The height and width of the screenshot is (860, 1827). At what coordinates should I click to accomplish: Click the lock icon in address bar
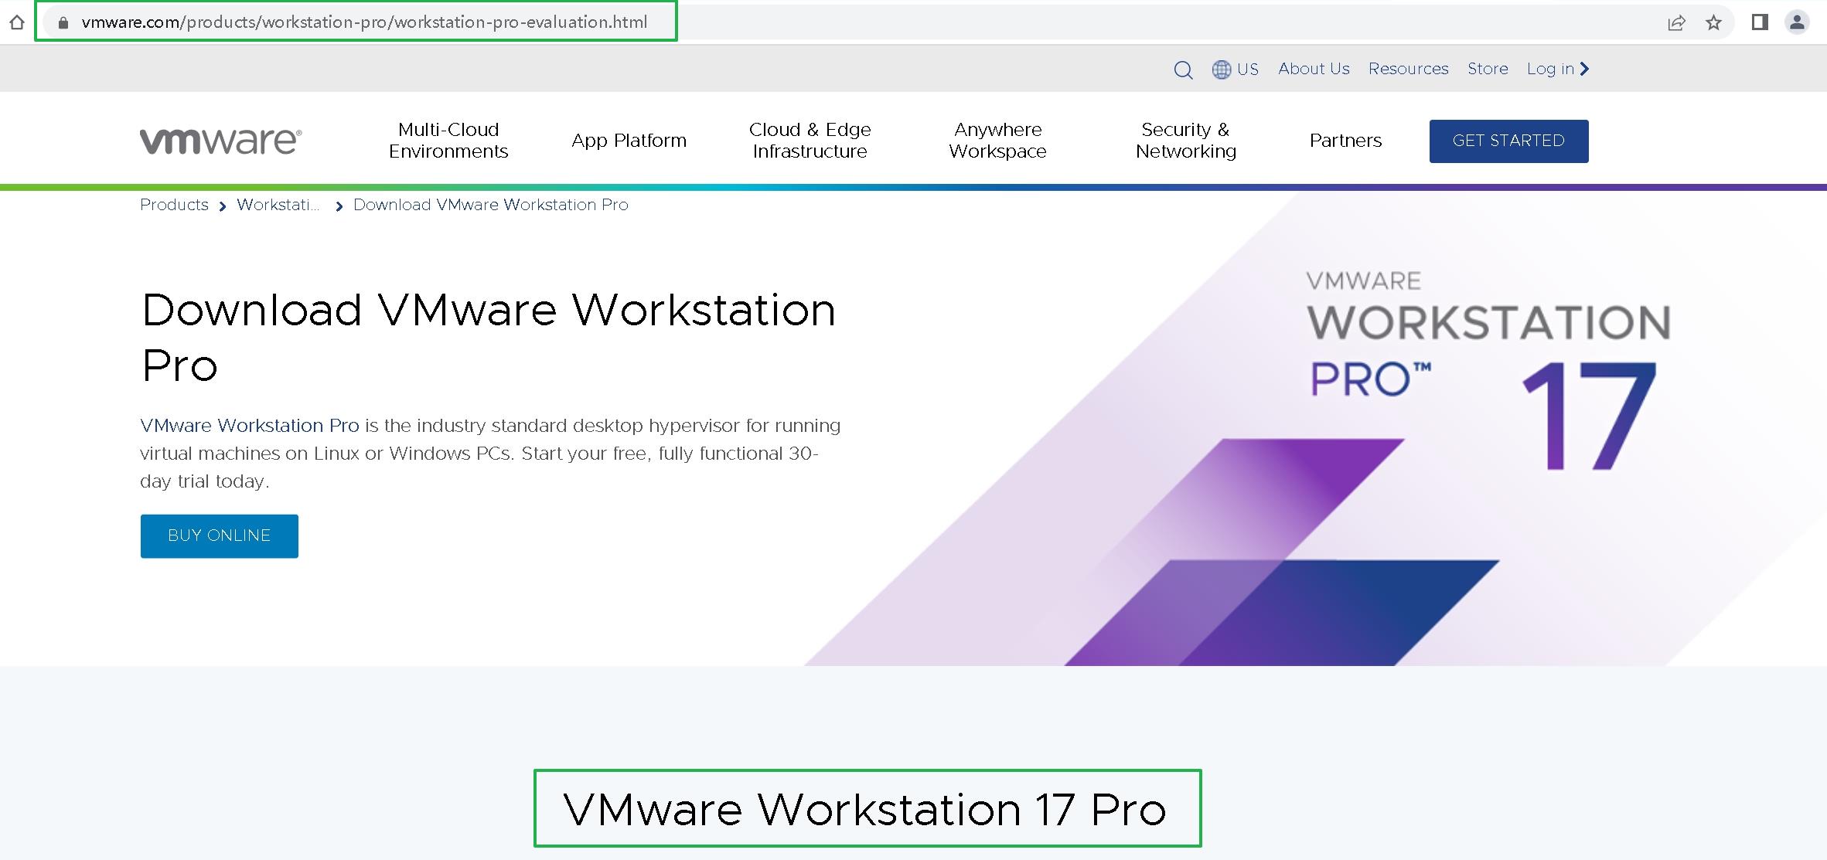(x=63, y=22)
